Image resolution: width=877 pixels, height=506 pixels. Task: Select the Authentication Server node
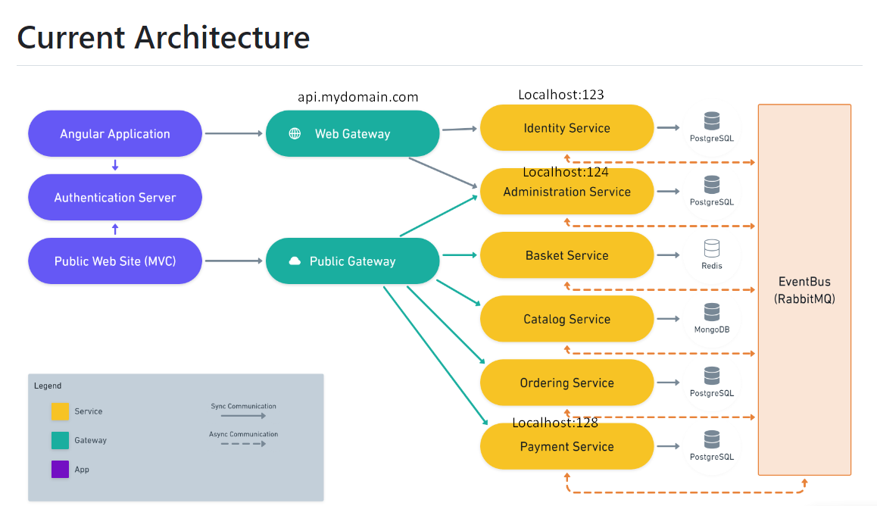[x=115, y=198]
